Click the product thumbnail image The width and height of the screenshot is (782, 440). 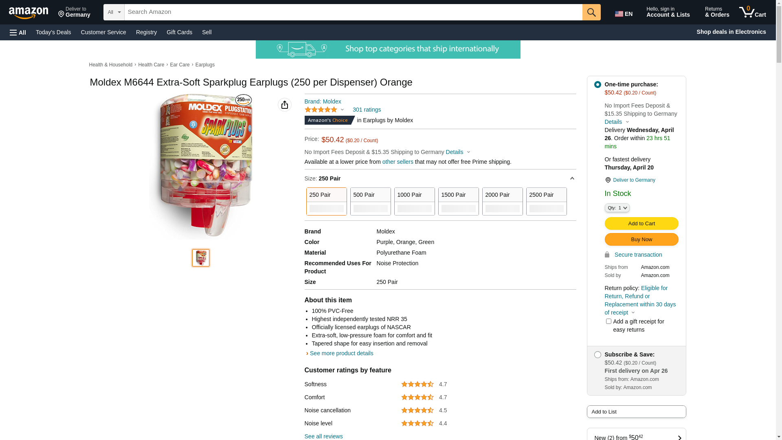[x=201, y=258]
